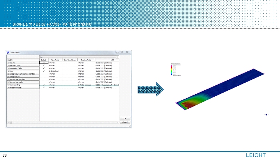The width and height of the screenshot is (280, 158).
Task: Click the Cancel button
Action: [125, 122]
